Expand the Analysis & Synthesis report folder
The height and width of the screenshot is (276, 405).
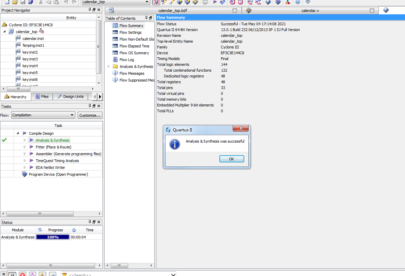[x=109, y=67]
